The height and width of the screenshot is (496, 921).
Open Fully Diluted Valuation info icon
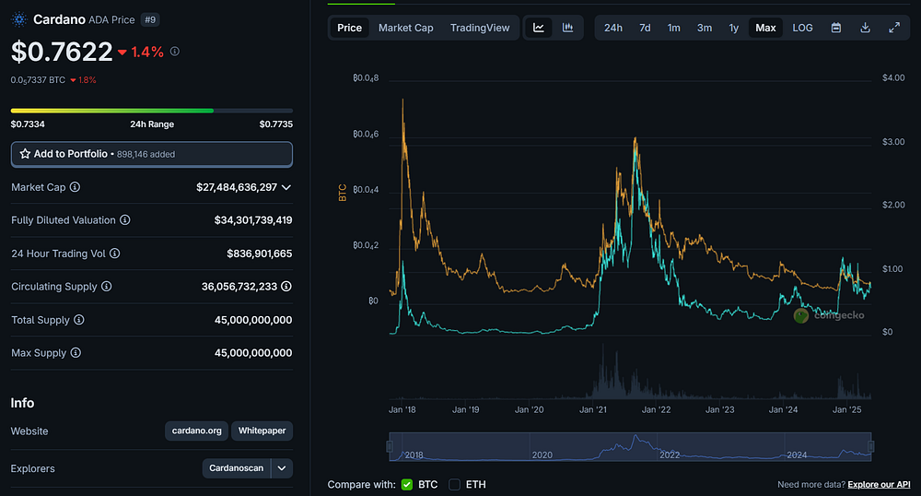125,219
